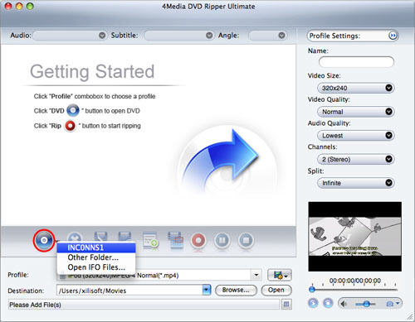415x322 pixels.
Task: Stop the preview player
Action: (328, 303)
